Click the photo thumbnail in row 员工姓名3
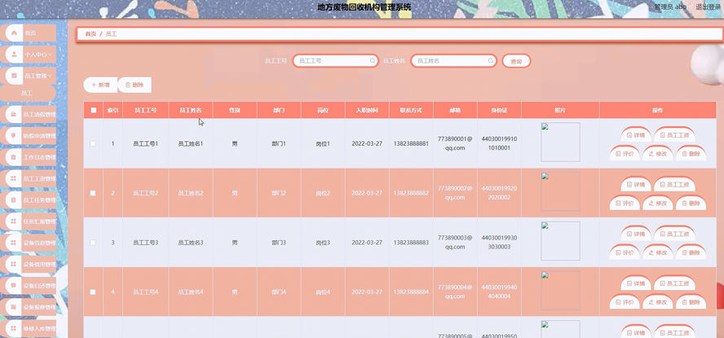Viewport: 724px width, 338px height. 560,241
